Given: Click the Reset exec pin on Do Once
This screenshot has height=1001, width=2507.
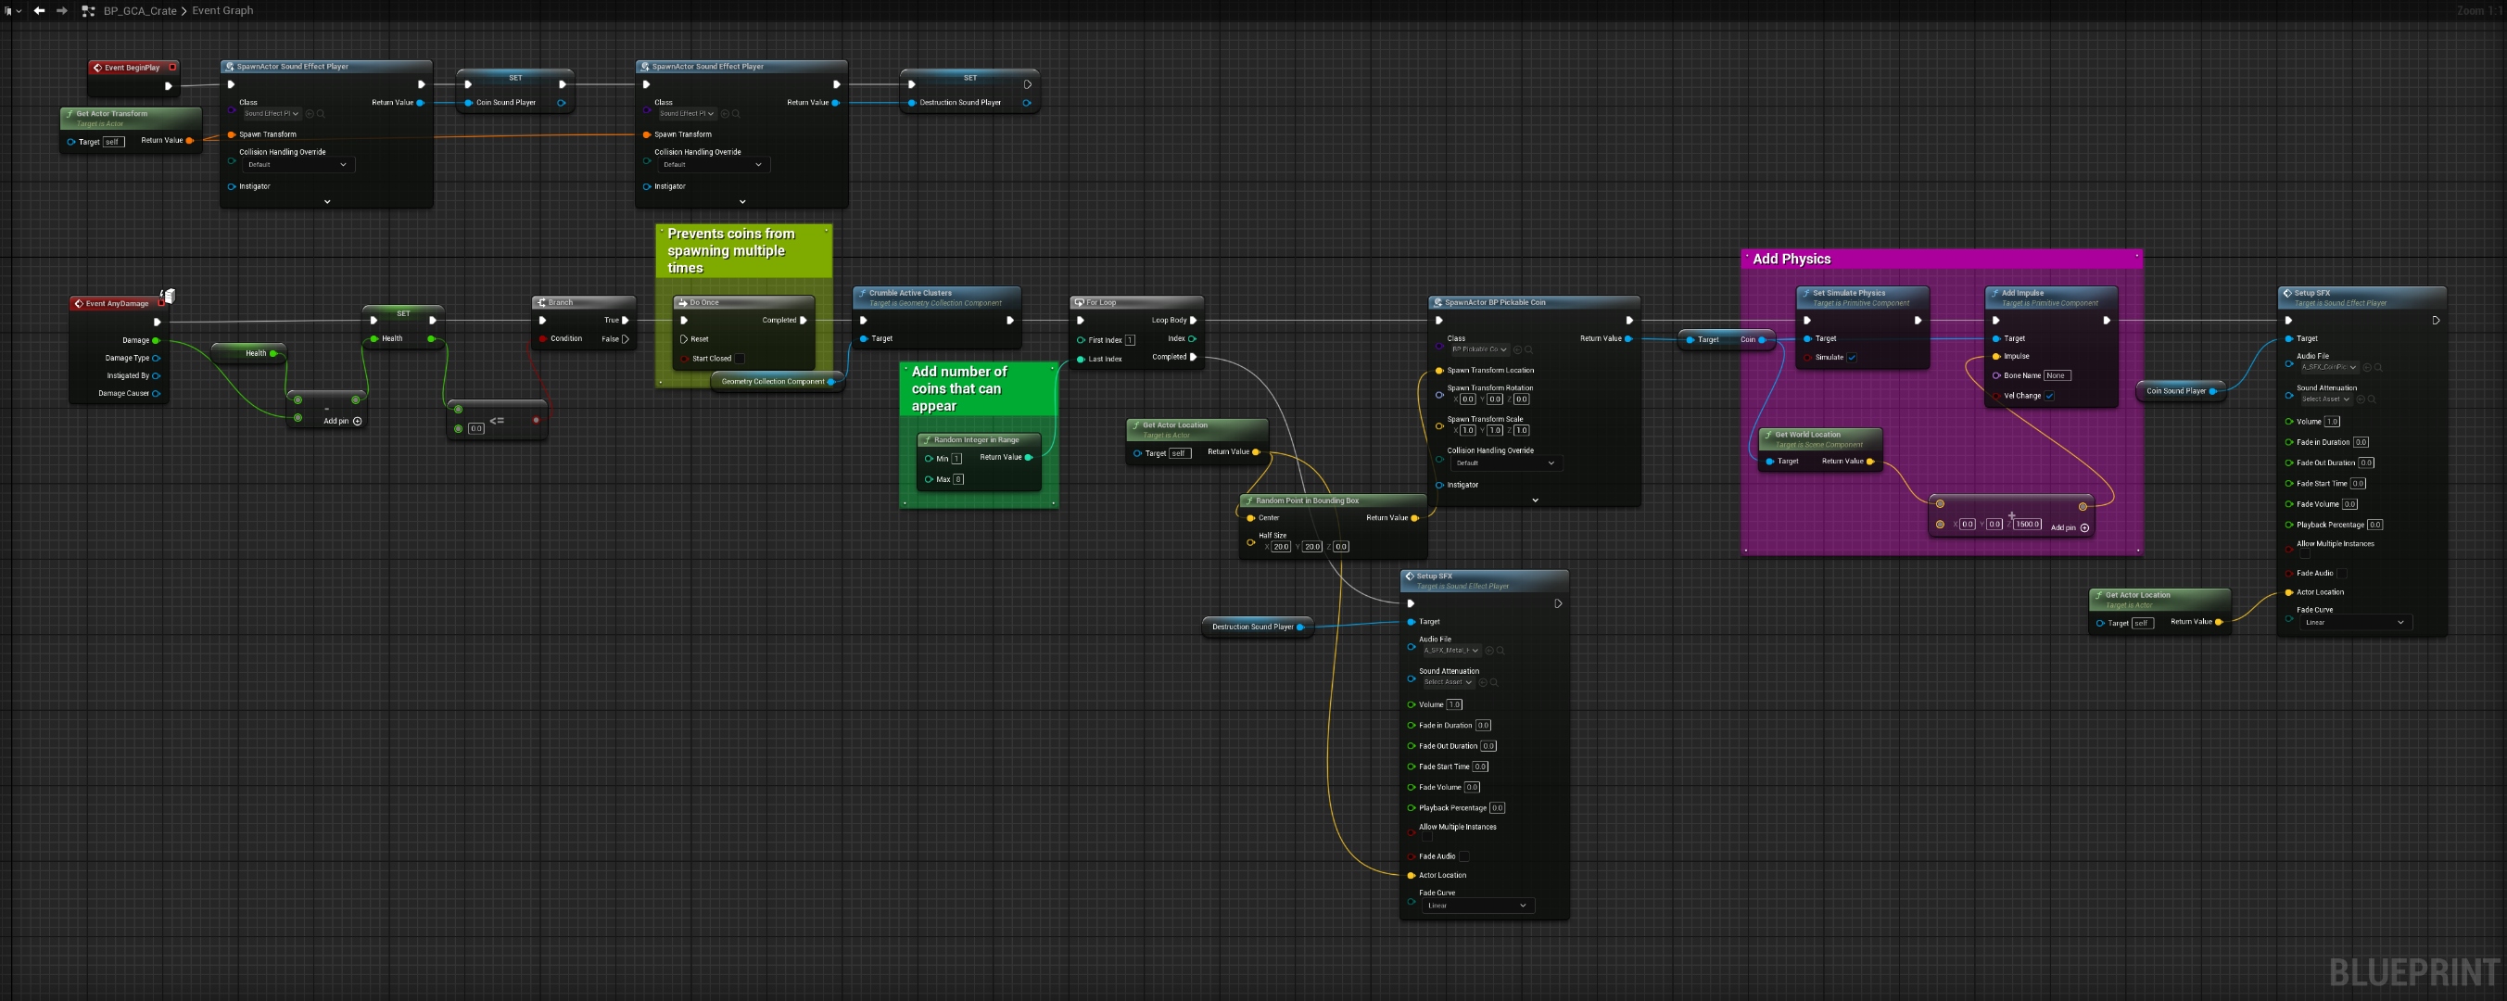Looking at the screenshot, I should tap(683, 339).
